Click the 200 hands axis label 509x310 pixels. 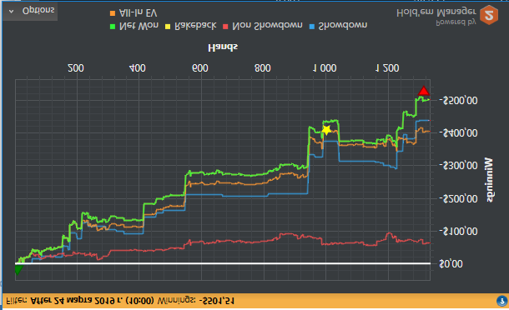point(76,68)
